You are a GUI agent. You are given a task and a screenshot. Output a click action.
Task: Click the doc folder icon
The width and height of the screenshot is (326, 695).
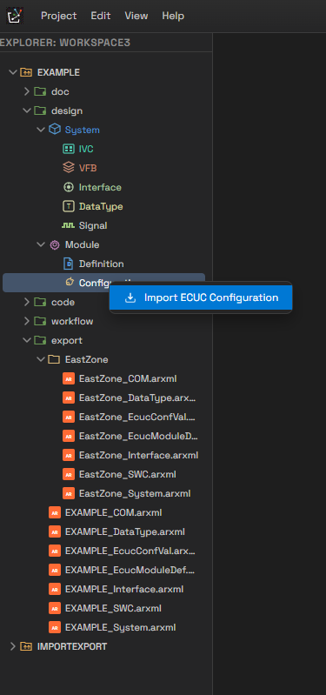point(40,91)
